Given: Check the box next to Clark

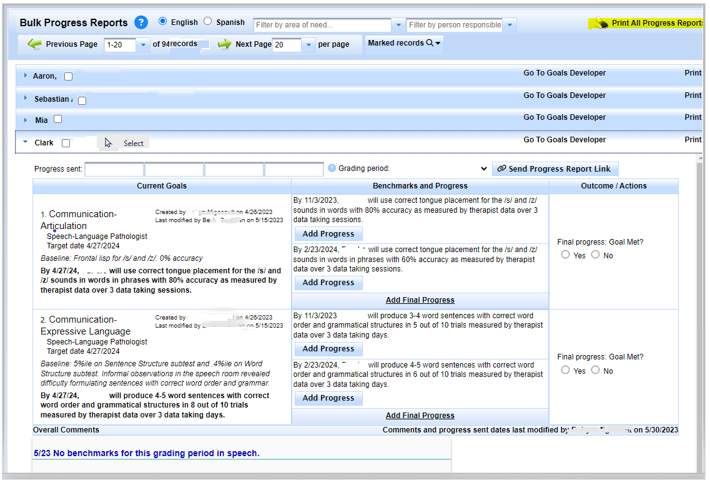Looking at the screenshot, I should (66, 143).
